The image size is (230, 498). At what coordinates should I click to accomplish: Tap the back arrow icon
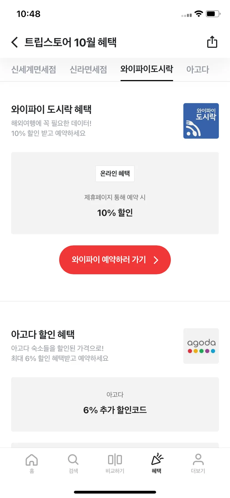click(15, 42)
